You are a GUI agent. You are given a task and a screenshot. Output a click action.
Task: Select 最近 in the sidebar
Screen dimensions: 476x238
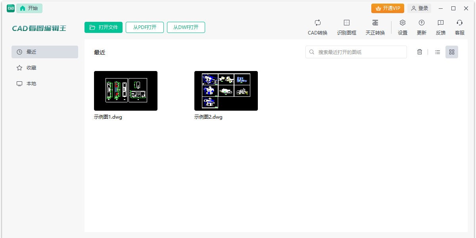pyautogui.click(x=45, y=52)
